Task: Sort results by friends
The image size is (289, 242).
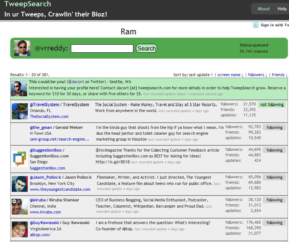Action: click(280, 75)
